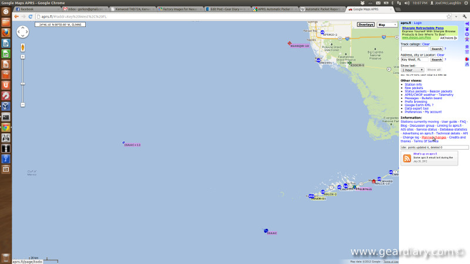The image size is (470, 264).
Task: Click the Login link
Action: (418, 23)
